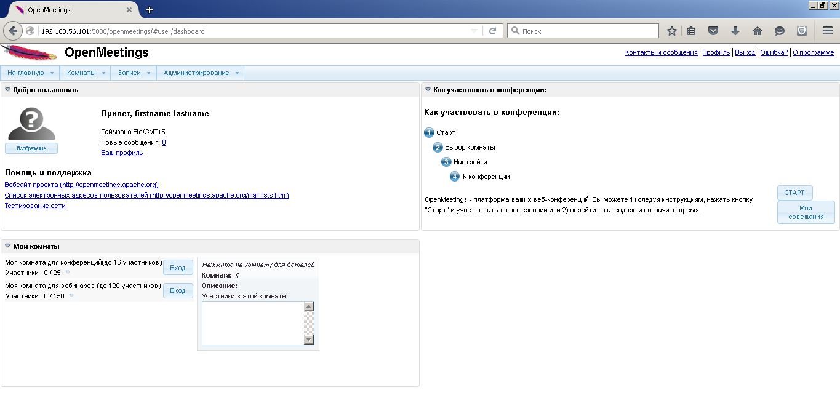Bookmark this page with the star icon

coord(672,31)
